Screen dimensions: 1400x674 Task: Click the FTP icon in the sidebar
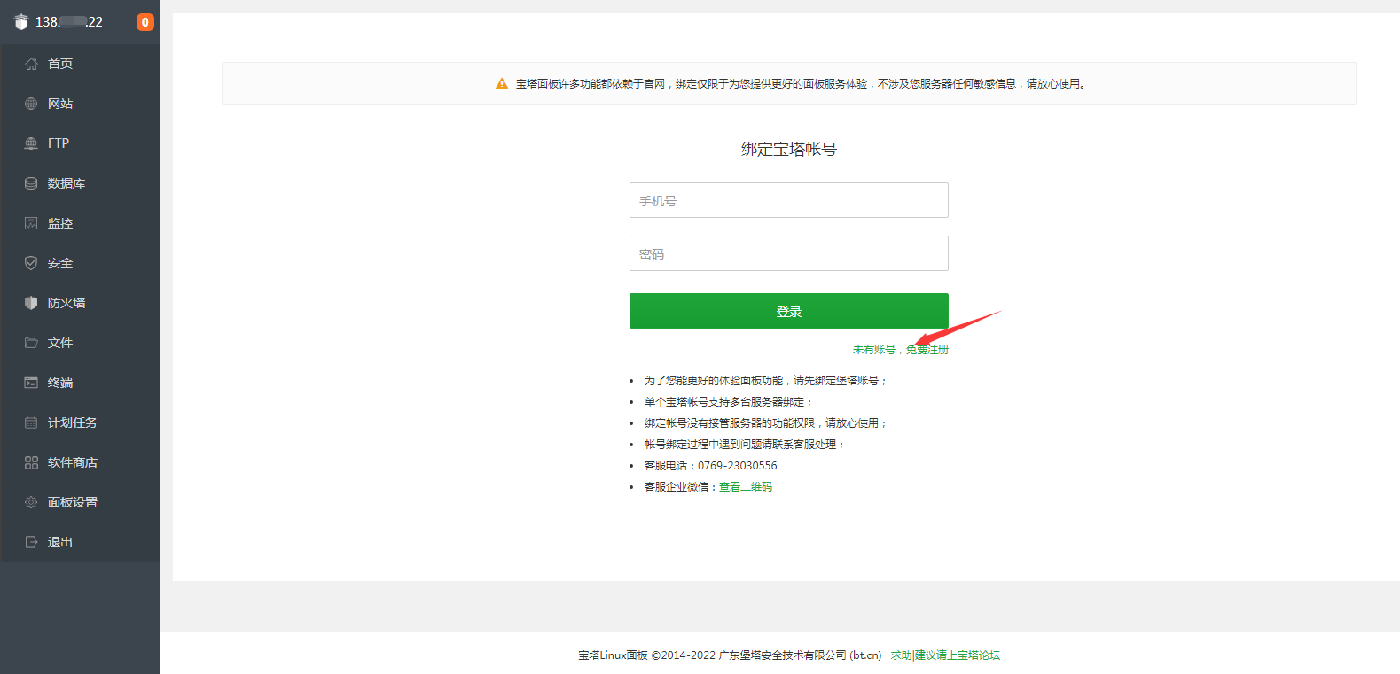pos(31,143)
